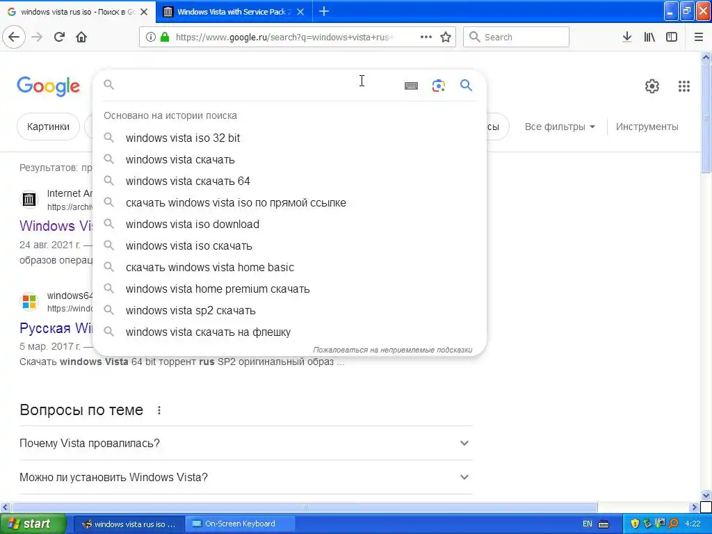
Task: Bookmark this page with the star
Action: click(x=446, y=37)
